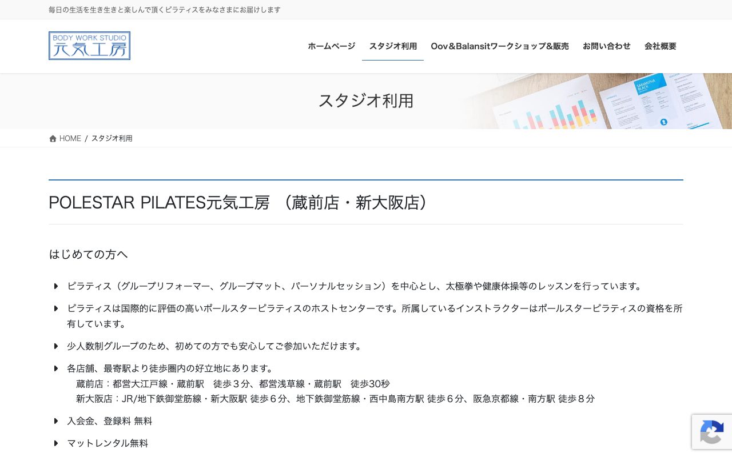Image resolution: width=732 pixels, height=457 pixels.
Task: Click the 少人数制グループ bullet text
Action: 214,346
